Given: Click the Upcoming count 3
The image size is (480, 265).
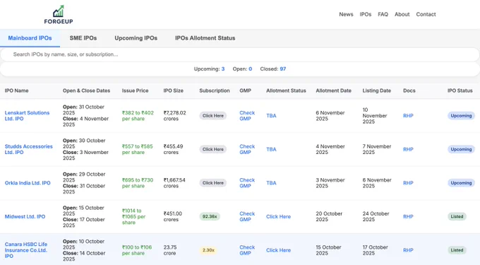Looking at the screenshot, I should click(223, 69).
